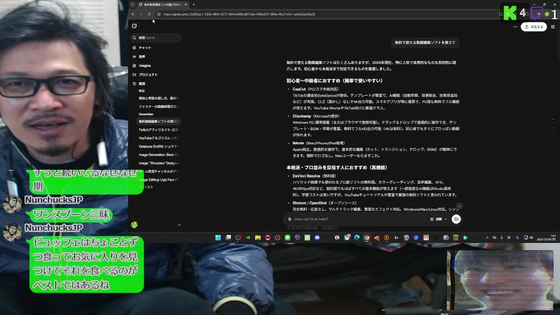Click the clock icon beside 履歴
The height and width of the screenshot is (315, 560).
pos(134,84)
